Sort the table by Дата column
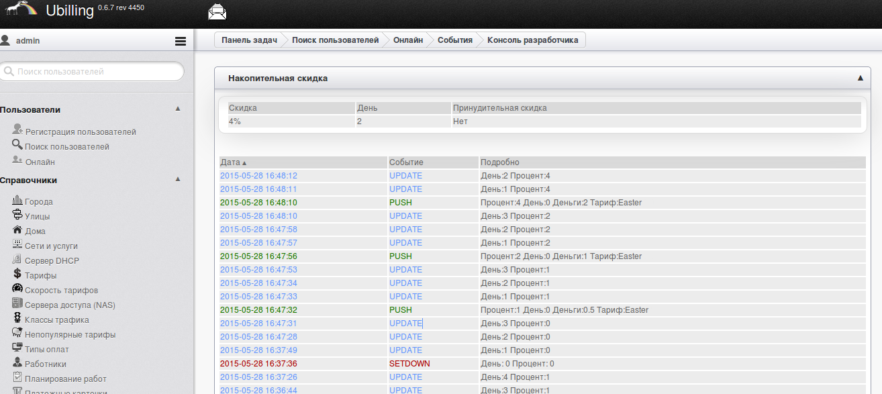This screenshot has height=394, width=882. [233, 162]
